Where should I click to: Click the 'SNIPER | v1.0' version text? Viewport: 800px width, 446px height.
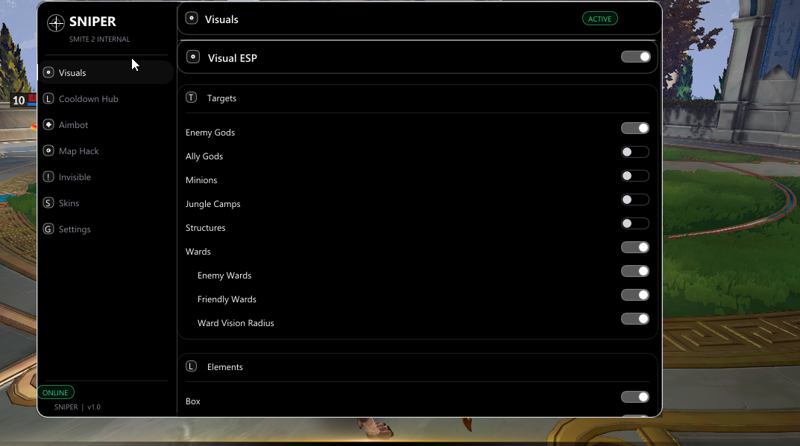78,407
